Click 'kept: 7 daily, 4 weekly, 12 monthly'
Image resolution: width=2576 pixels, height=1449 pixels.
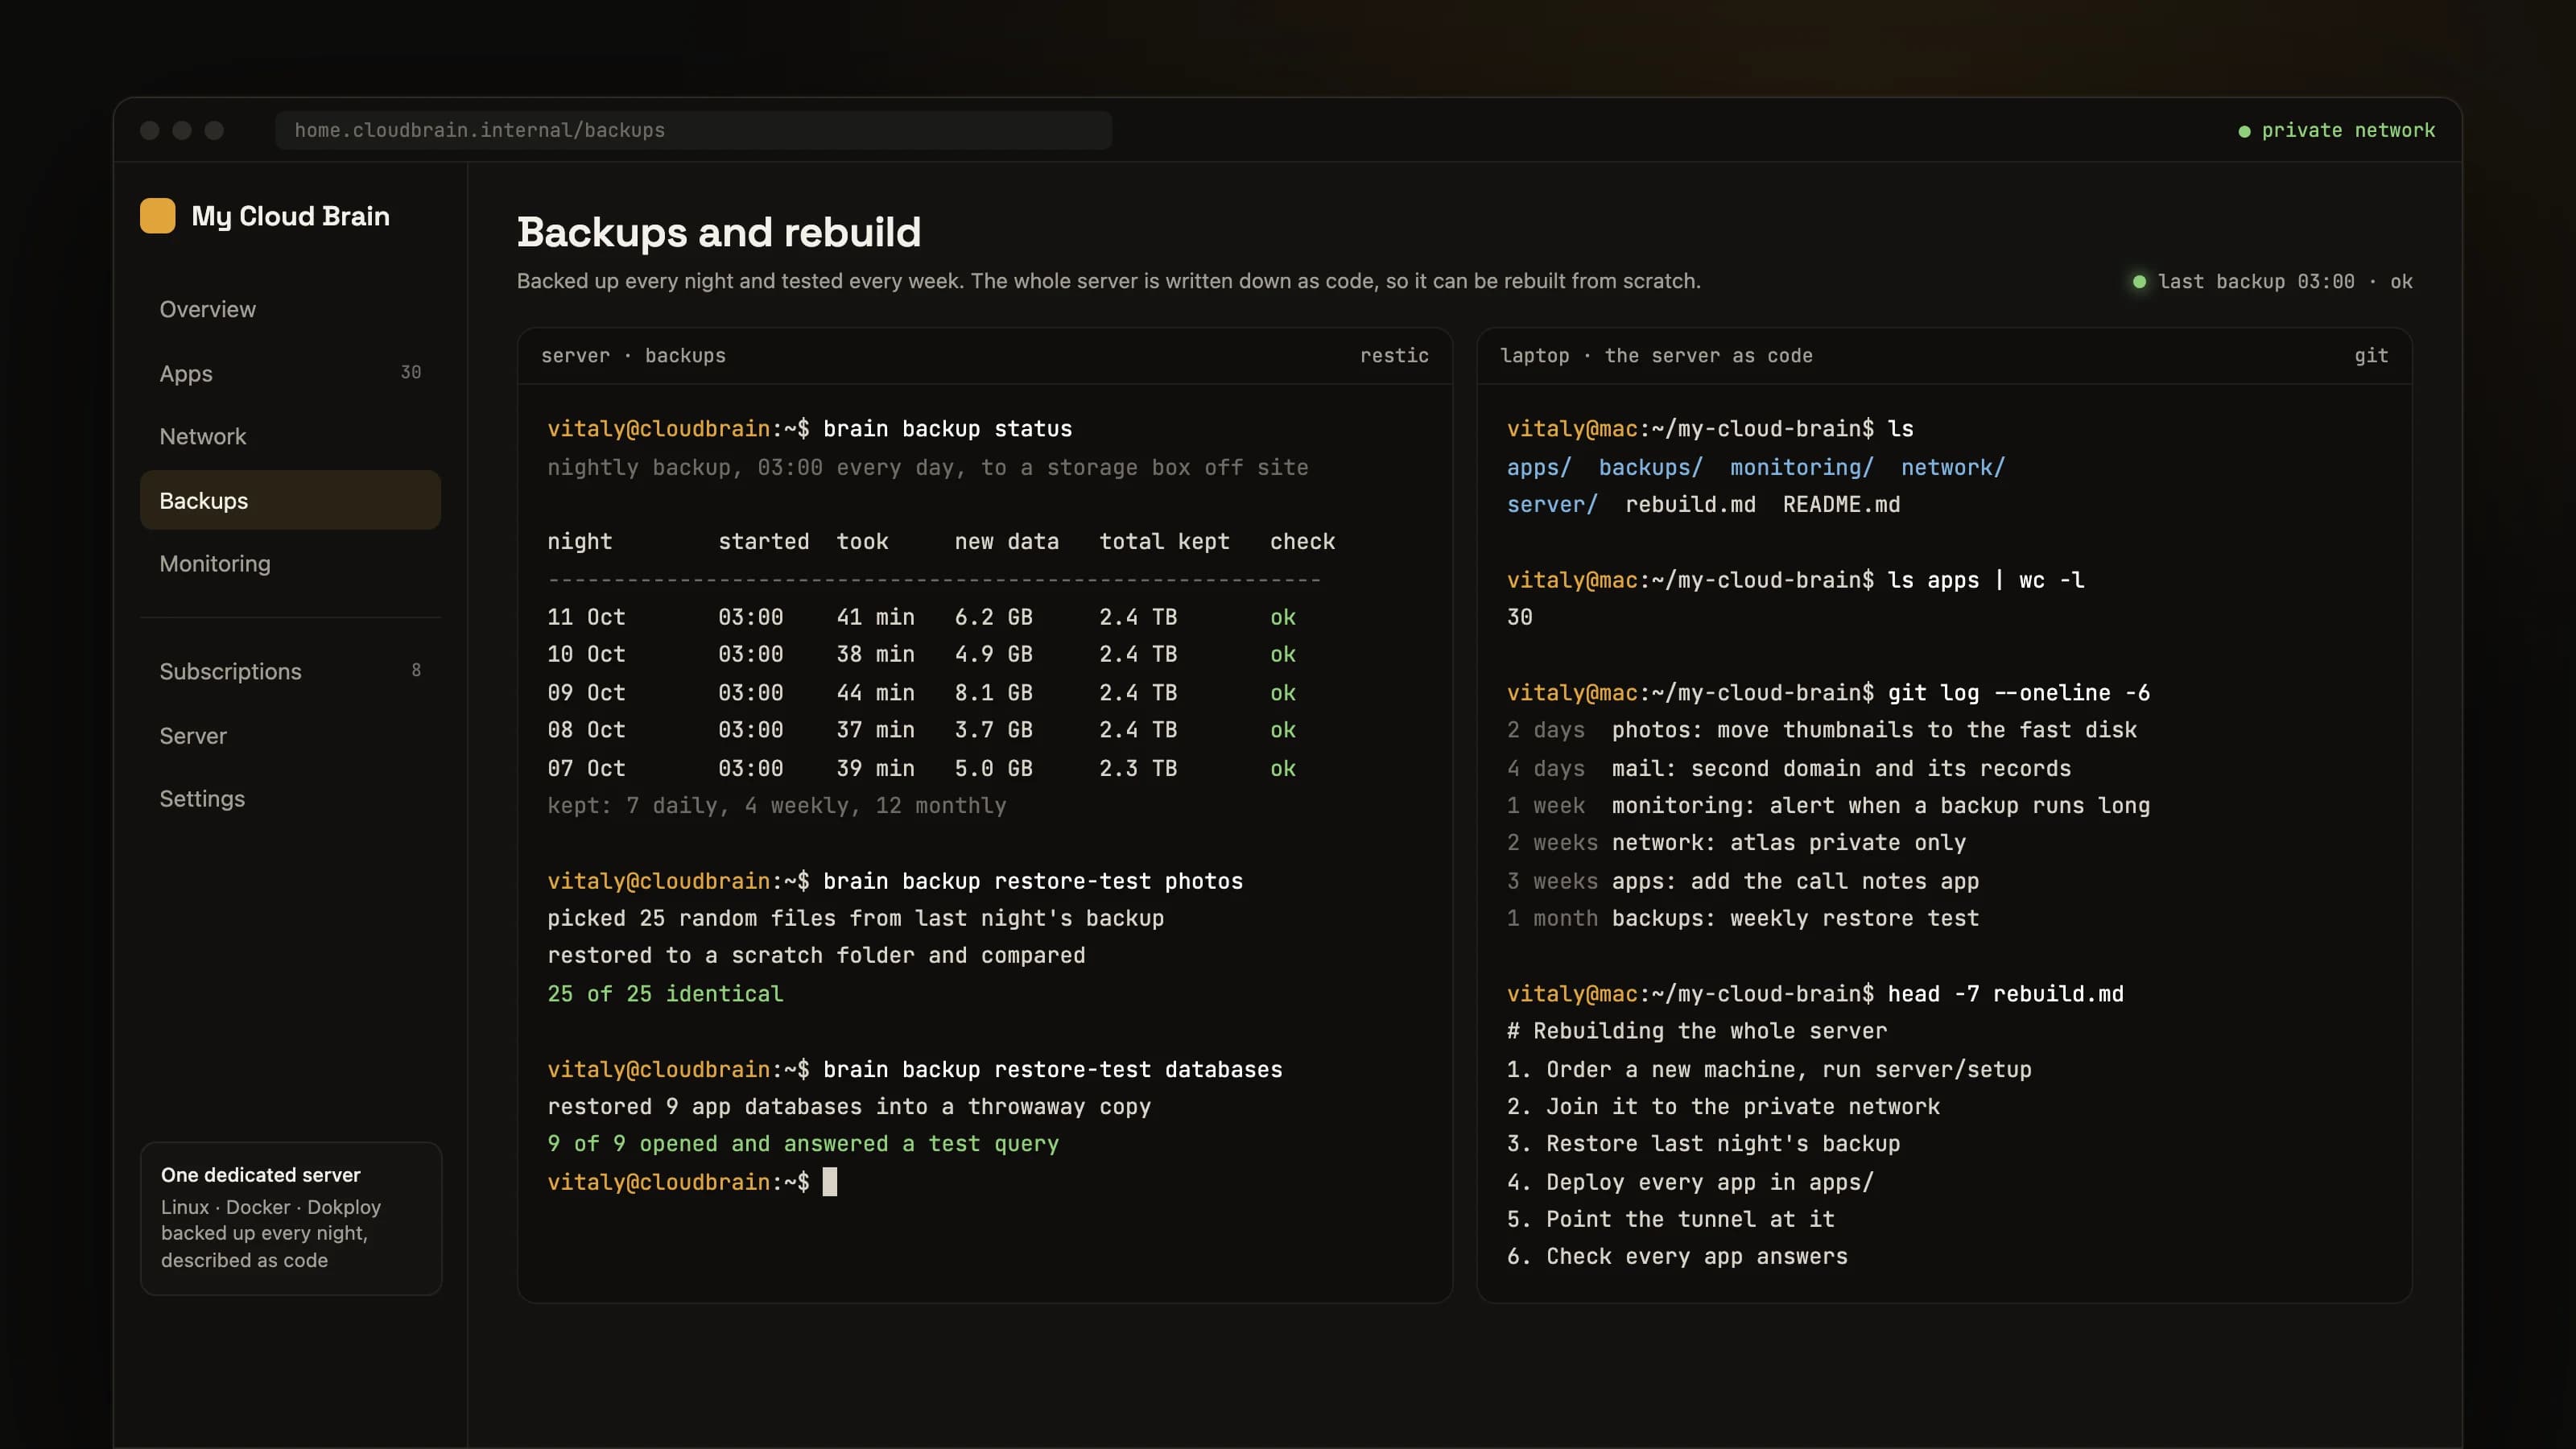click(x=776, y=805)
